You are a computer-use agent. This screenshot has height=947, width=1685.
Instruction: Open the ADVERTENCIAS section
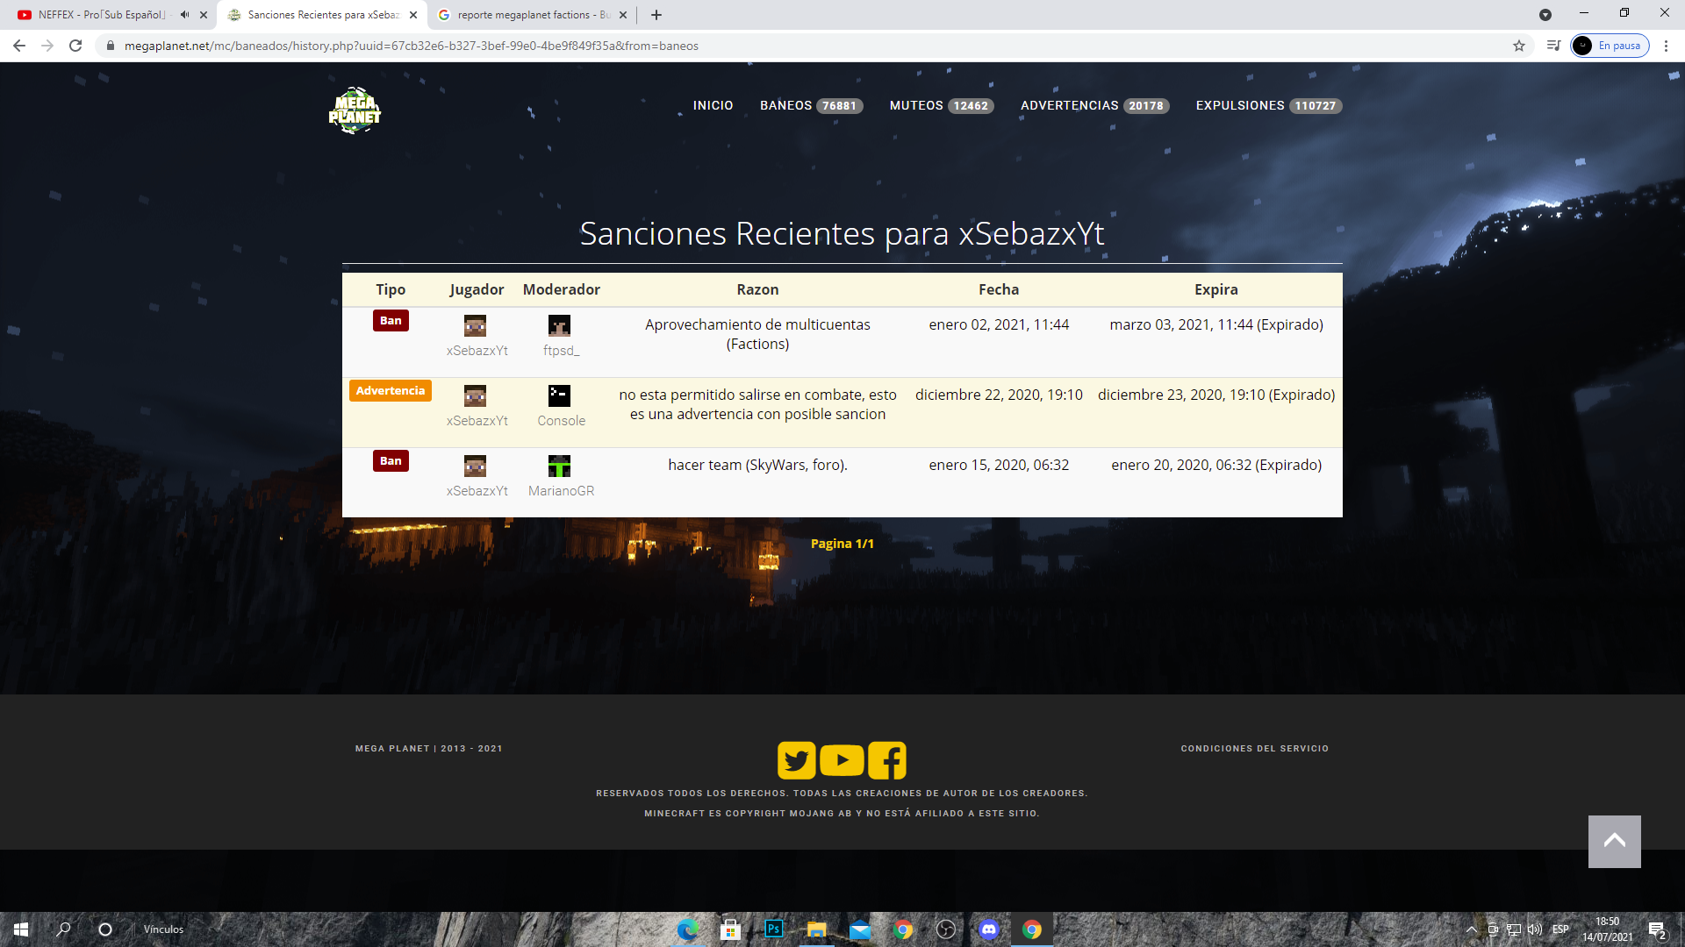coord(1095,105)
